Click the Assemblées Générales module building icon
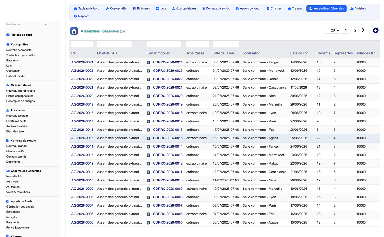This screenshot has width=384, height=237. [x=74, y=31]
